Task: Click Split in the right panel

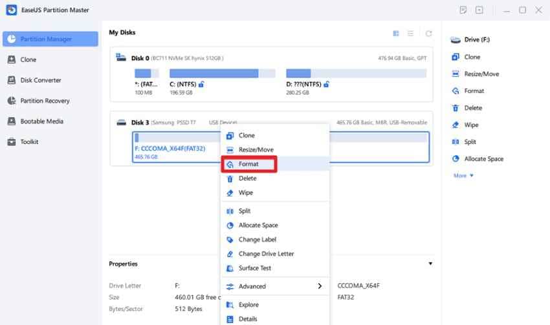Action: pyautogui.click(x=464, y=142)
